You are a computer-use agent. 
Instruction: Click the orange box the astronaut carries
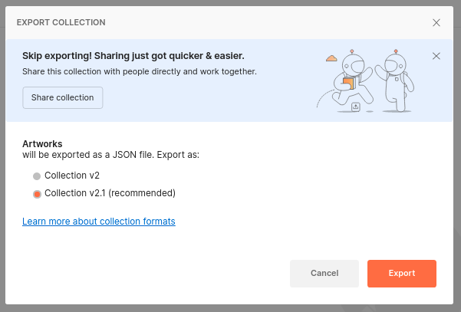click(x=349, y=83)
